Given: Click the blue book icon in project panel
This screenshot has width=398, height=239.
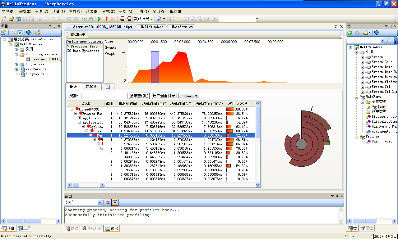Looking at the screenshot, I should 29,33.
